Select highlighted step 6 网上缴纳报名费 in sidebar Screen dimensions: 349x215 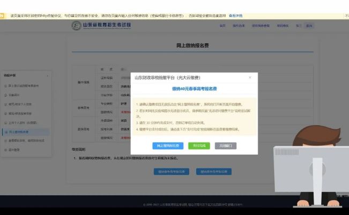26,132
